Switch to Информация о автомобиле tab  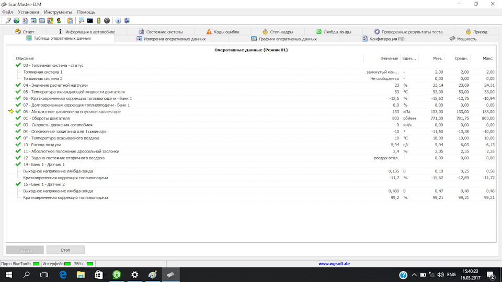[86, 32]
